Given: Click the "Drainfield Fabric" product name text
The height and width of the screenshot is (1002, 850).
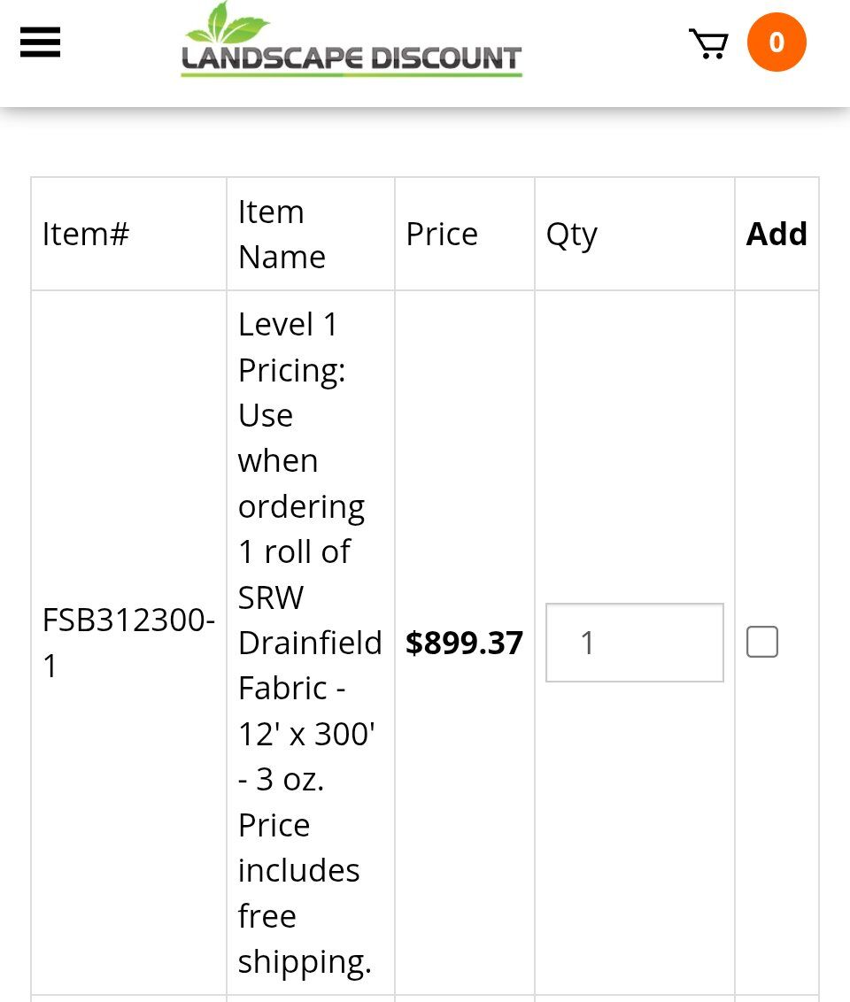Looking at the screenshot, I should [x=309, y=665].
